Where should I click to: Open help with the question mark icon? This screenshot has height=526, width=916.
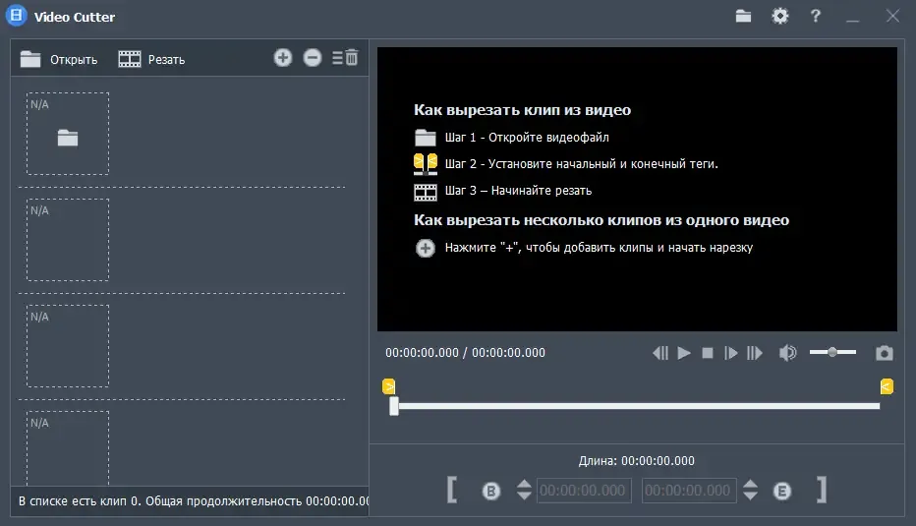pyautogui.click(x=816, y=16)
